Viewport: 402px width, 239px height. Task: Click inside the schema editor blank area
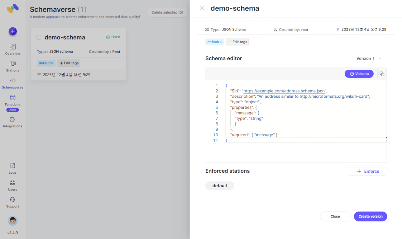pos(295,152)
